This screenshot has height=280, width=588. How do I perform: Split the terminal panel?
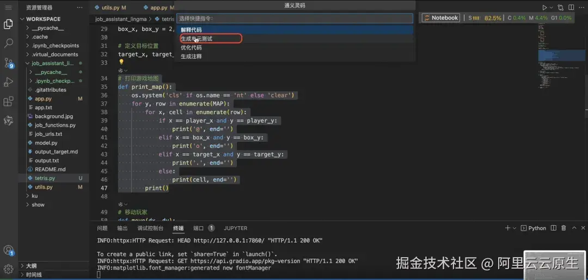click(554, 228)
